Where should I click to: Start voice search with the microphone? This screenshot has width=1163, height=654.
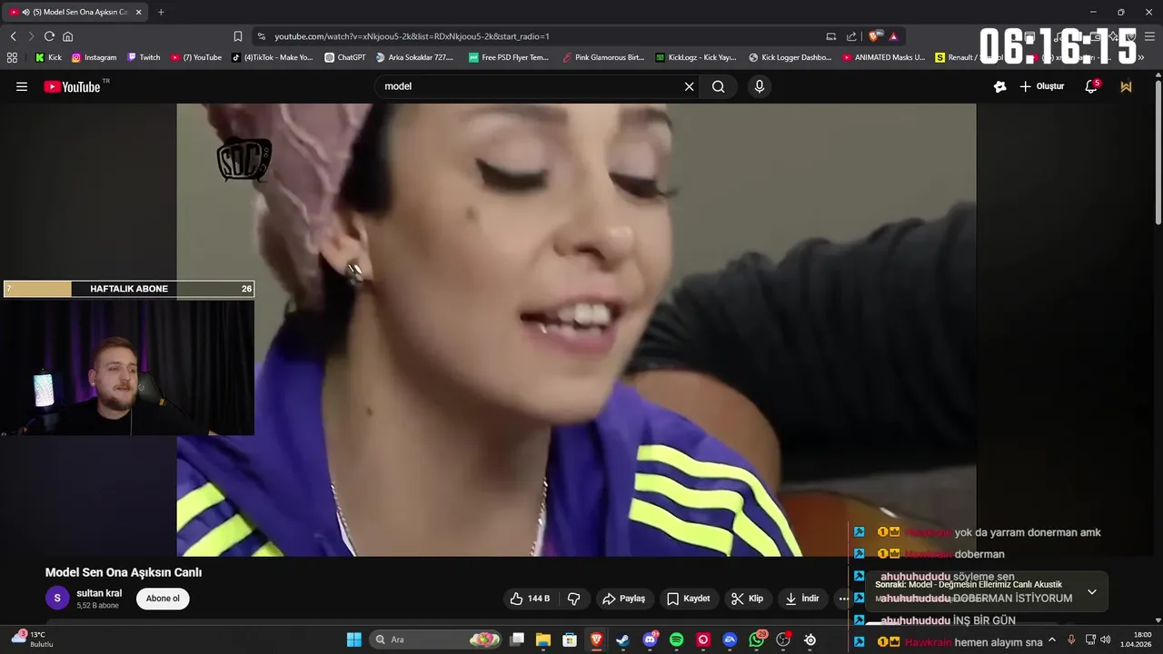(x=760, y=86)
